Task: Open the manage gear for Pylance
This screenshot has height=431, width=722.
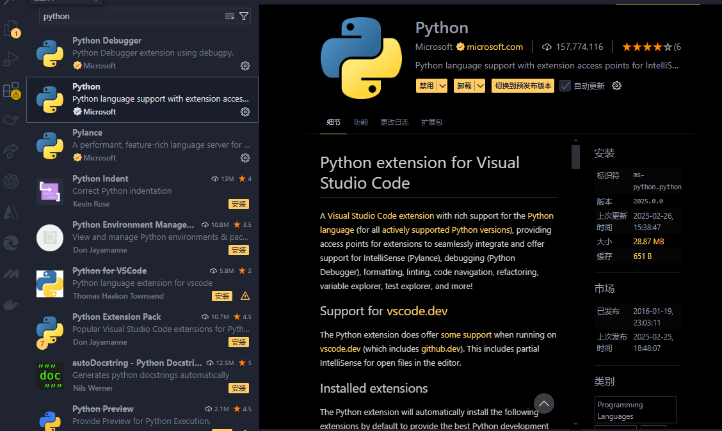Action: (245, 158)
